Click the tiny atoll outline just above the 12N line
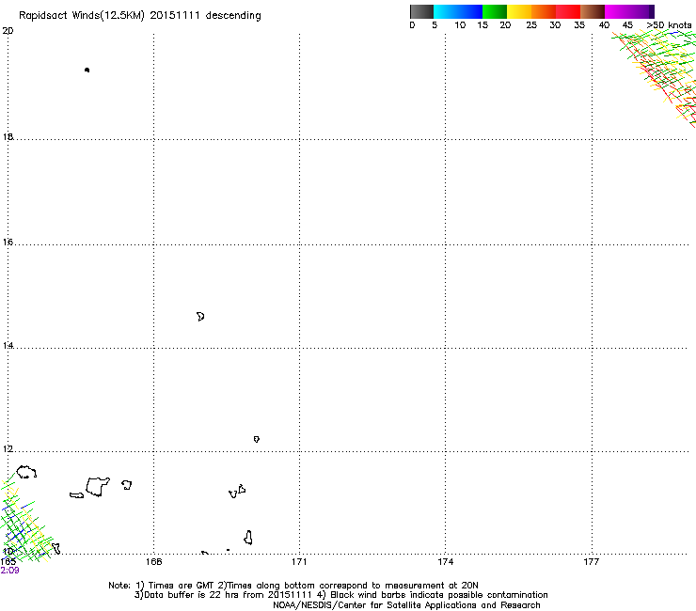 (257, 439)
